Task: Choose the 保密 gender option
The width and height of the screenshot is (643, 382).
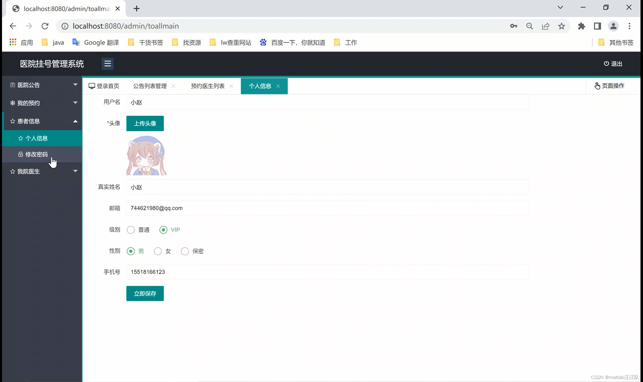Action: click(x=185, y=251)
